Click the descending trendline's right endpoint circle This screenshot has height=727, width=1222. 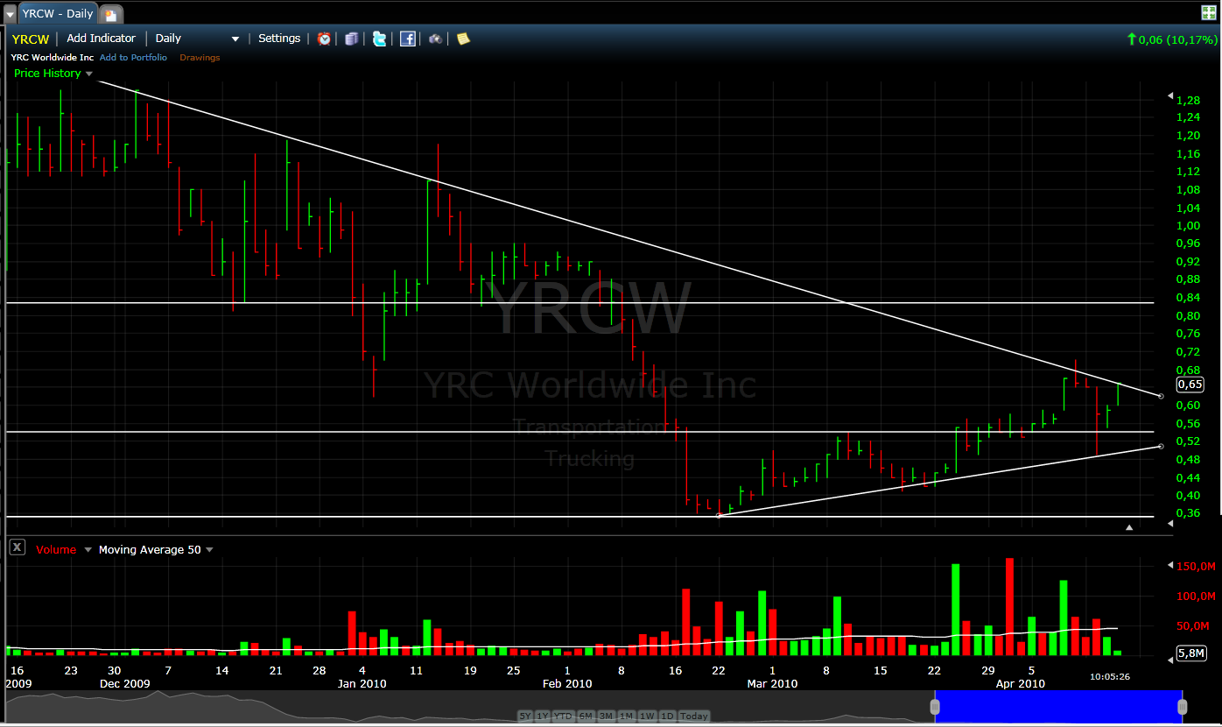pyautogui.click(x=1161, y=397)
